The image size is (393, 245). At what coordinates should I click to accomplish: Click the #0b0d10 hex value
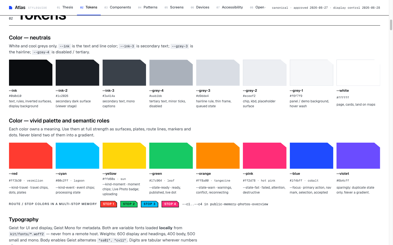15,96
